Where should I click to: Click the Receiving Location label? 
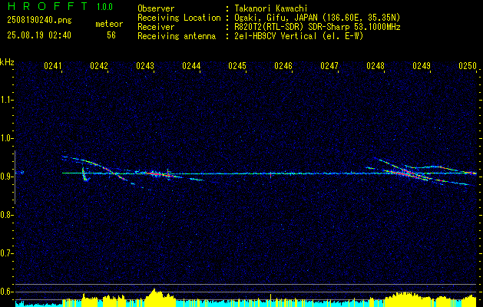[x=179, y=18]
